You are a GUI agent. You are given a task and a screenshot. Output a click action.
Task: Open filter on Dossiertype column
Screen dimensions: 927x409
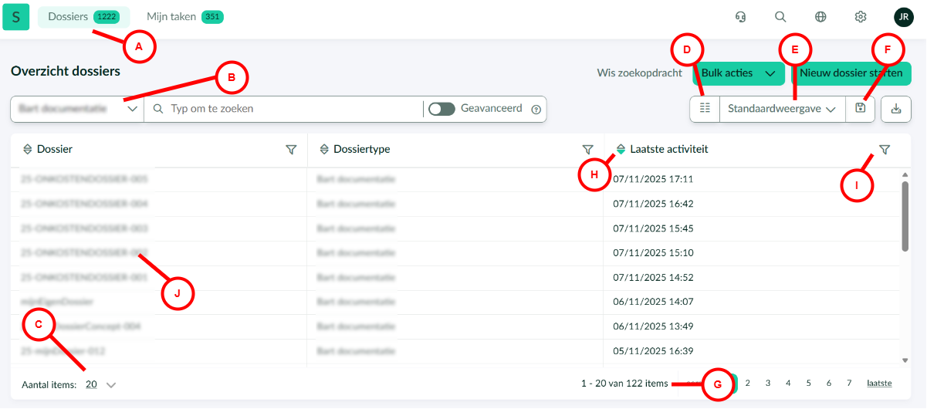(x=587, y=150)
